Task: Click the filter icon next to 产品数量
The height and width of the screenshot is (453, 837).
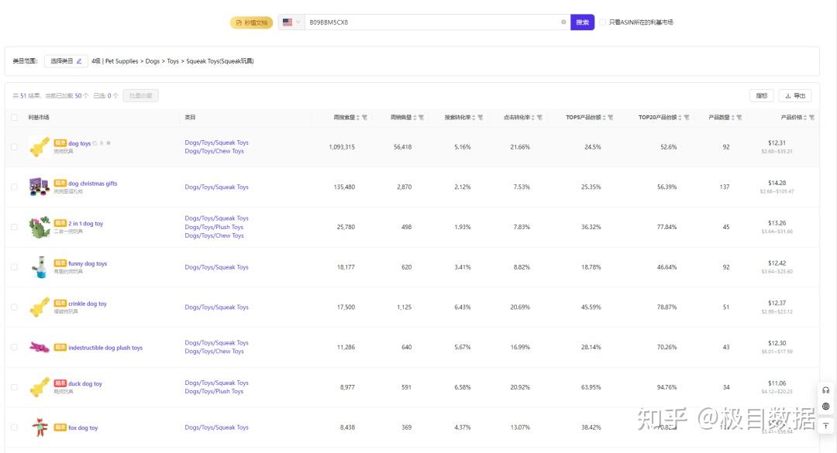Action: [x=739, y=118]
